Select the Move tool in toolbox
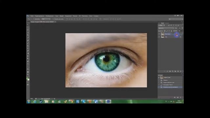The height and width of the screenshot is (118, 210). click(28, 25)
